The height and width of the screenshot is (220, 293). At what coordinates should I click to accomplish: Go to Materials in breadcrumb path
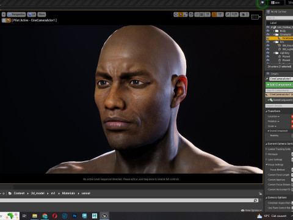point(68,193)
